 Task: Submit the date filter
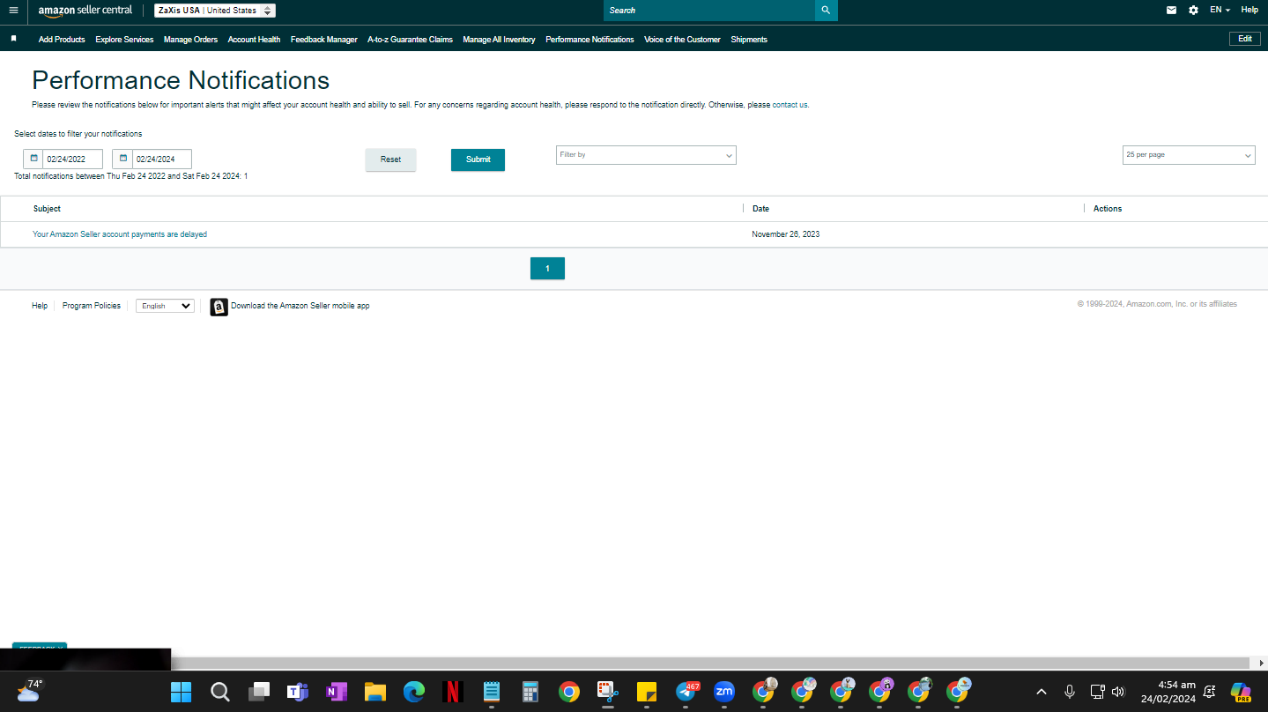478,159
